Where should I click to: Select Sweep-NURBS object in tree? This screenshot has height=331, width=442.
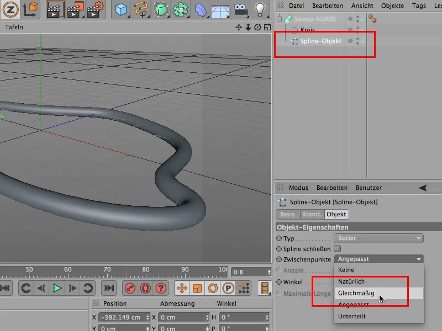(315, 19)
